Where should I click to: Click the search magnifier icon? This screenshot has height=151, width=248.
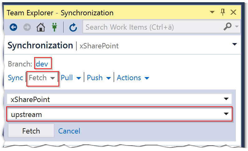point(228,27)
